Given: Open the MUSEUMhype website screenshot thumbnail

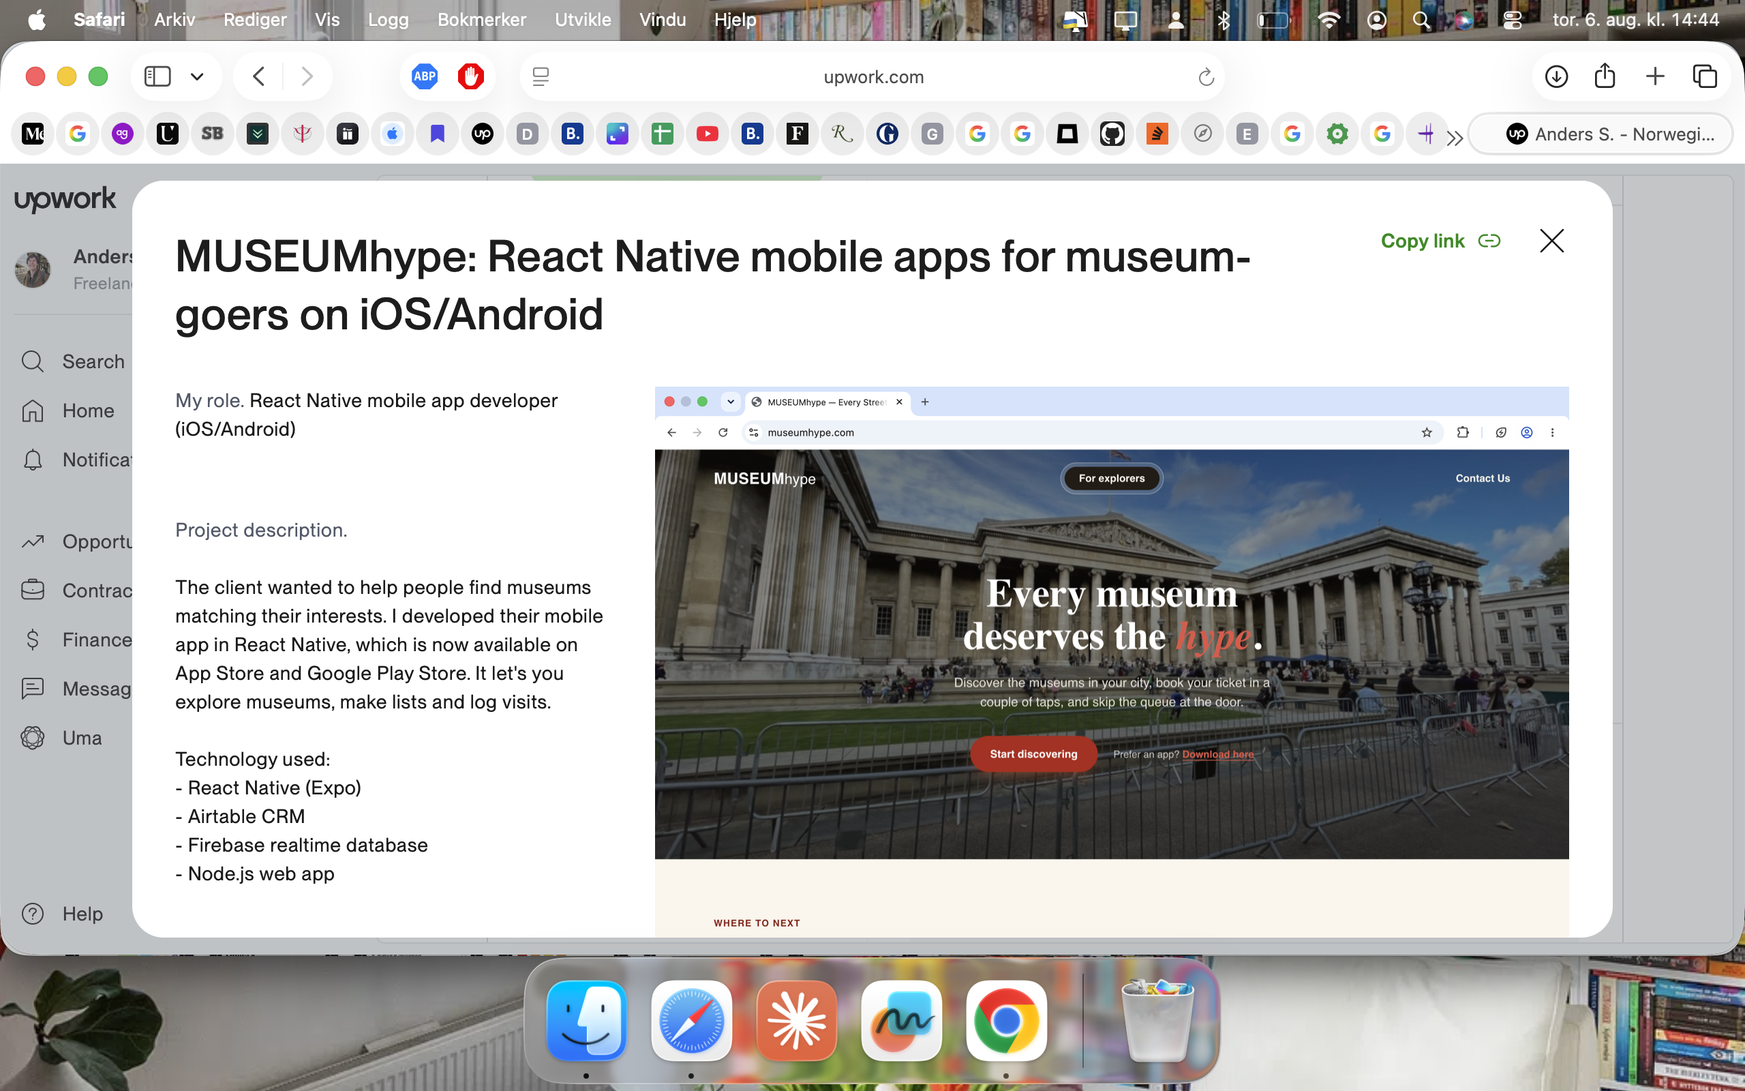Looking at the screenshot, I should pyautogui.click(x=1111, y=661).
